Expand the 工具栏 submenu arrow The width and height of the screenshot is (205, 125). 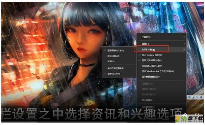point(184,37)
